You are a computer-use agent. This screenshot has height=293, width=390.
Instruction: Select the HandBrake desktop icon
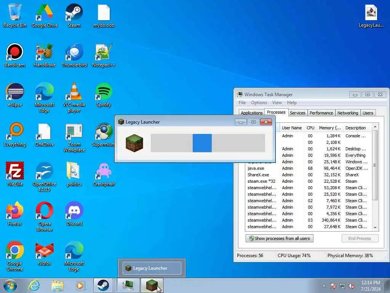coord(45,55)
